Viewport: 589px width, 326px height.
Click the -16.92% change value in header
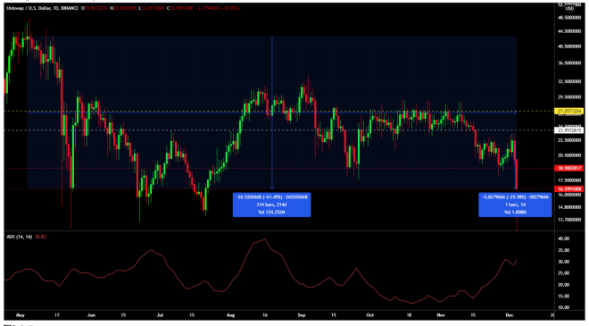pos(230,8)
